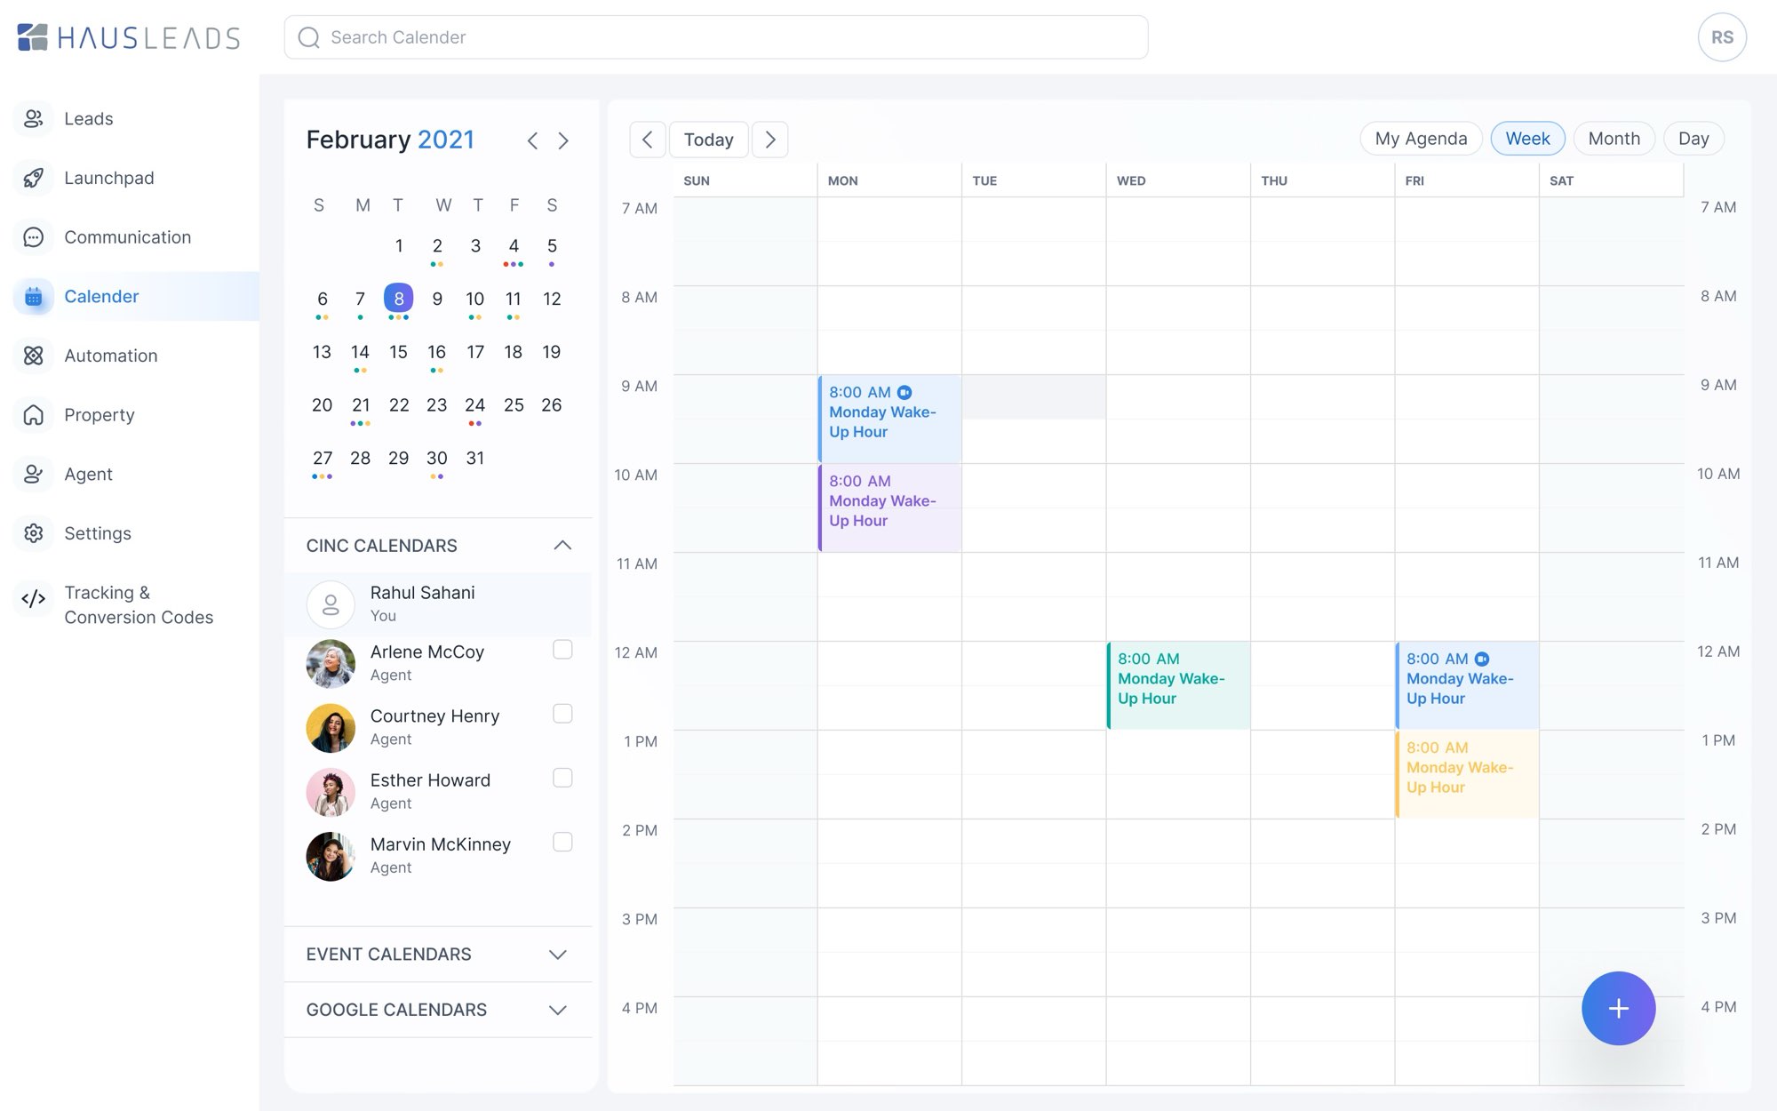Image resolution: width=1777 pixels, height=1111 pixels.
Task: Open Friday yellow Wake-Up Hour event
Action: coord(1467,774)
